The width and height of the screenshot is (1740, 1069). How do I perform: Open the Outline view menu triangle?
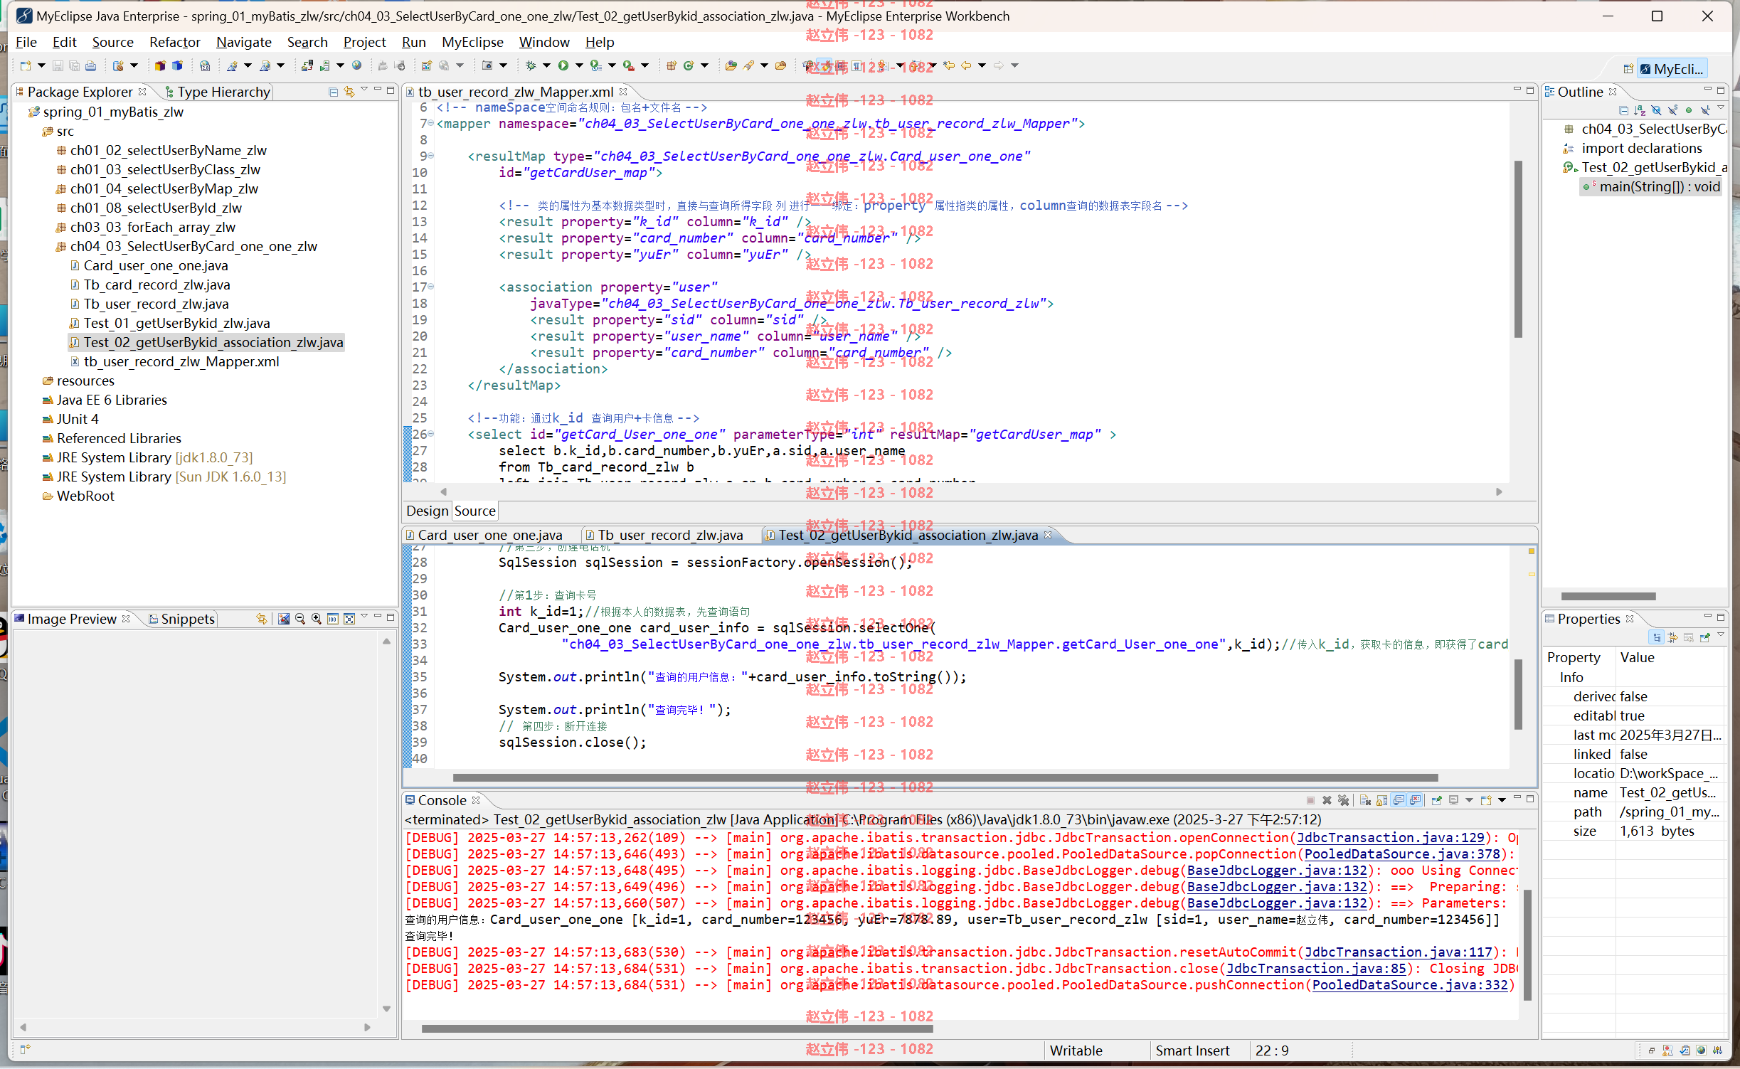1721,108
